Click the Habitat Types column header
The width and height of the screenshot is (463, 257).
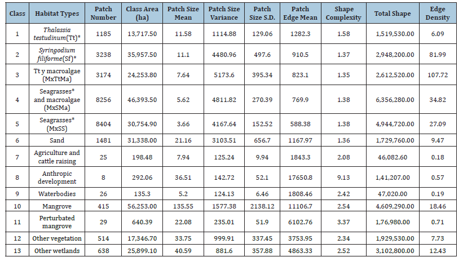coord(56,12)
